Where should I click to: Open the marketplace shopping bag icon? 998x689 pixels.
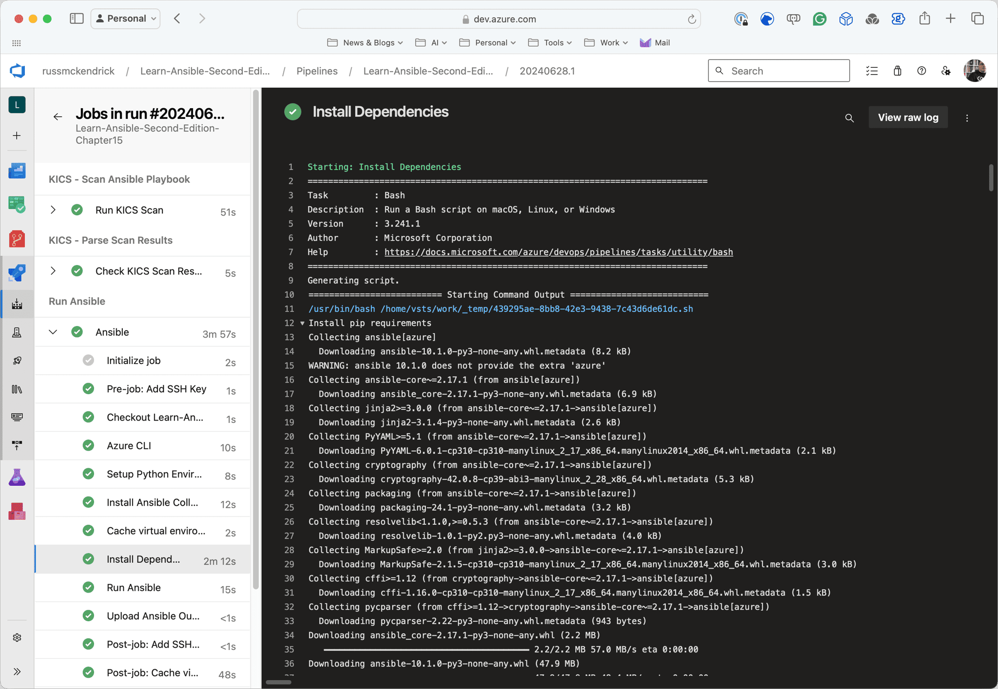(897, 71)
